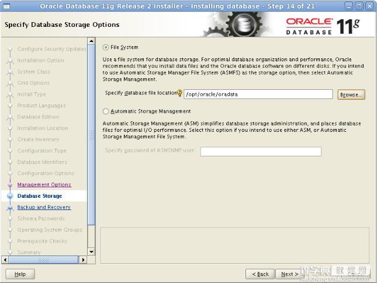Click the Prerequisite Checks step

click(42, 241)
